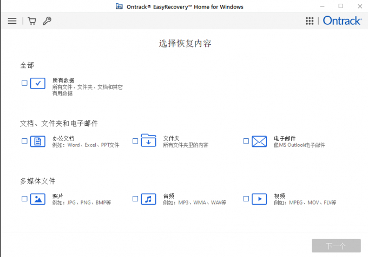Toggle the 电子邮件 checkbox

coord(246,141)
